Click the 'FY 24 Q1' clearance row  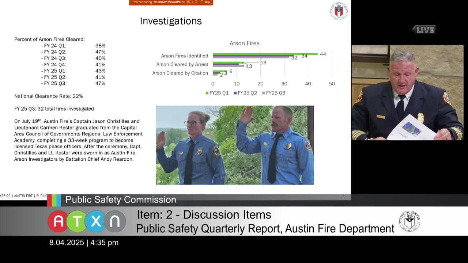73,46
